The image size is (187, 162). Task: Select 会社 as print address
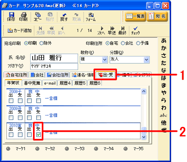point(123,43)
